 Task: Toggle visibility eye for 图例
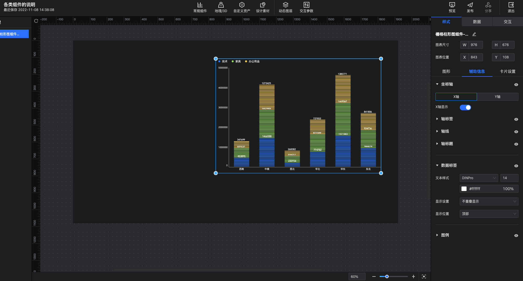coord(516,235)
